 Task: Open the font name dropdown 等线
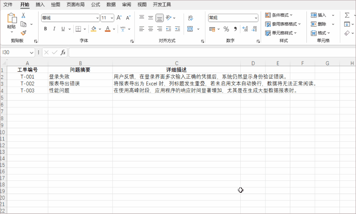pos(70,18)
